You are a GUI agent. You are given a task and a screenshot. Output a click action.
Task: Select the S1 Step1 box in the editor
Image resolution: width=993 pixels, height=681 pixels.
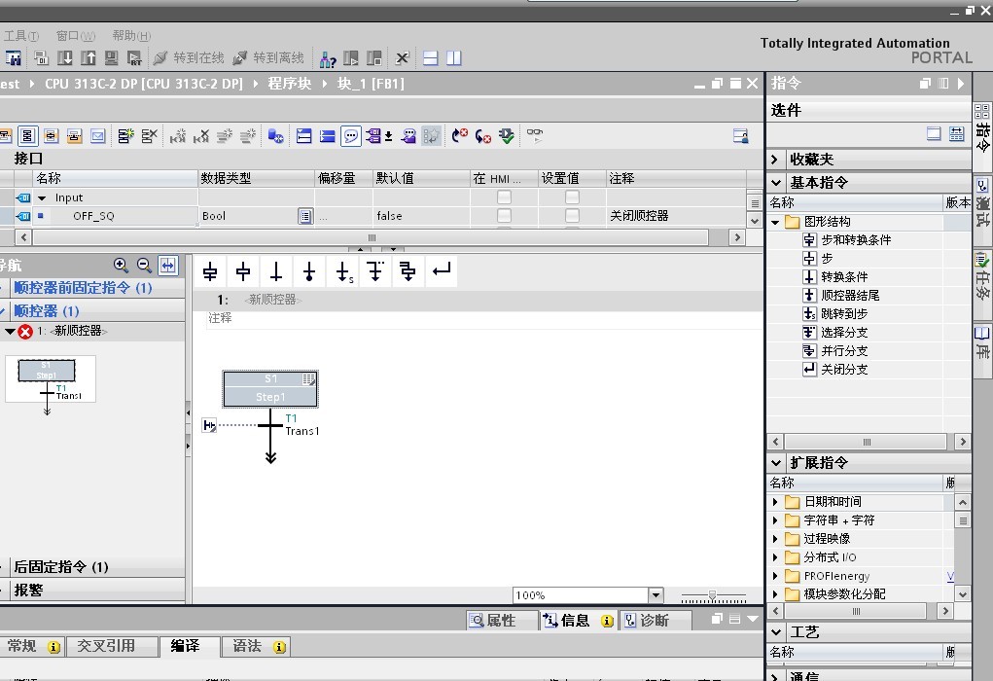(x=269, y=389)
